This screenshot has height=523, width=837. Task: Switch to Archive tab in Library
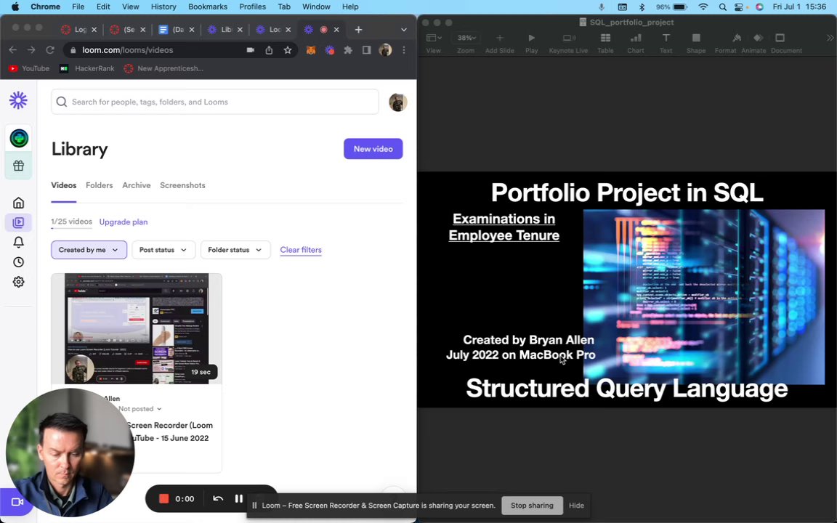click(x=136, y=185)
